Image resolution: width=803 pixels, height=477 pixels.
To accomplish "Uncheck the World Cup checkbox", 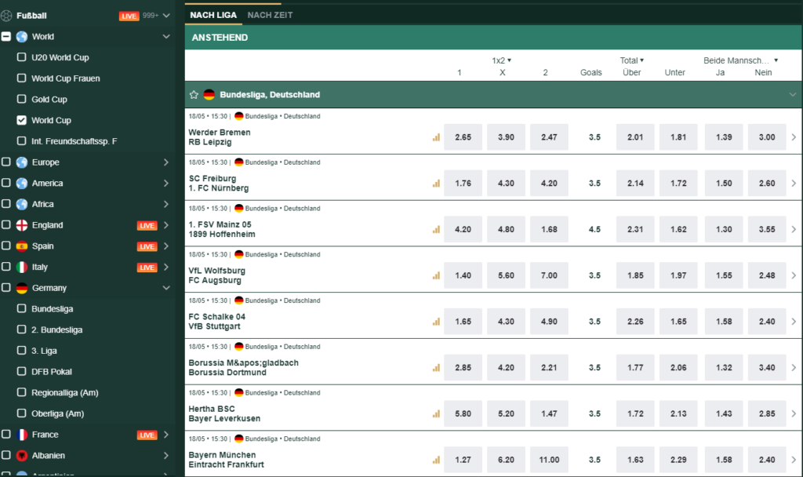I will pos(21,120).
